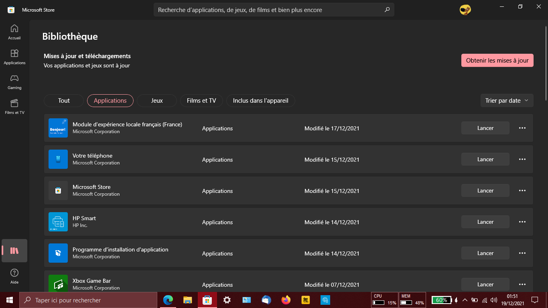548x308 pixels.
Task: Select the Jeux filter chip
Action: coord(157,101)
